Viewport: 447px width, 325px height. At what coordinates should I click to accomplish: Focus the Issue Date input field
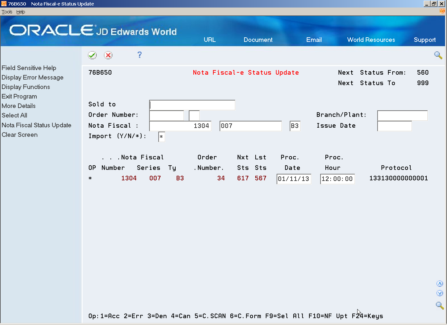click(395, 126)
